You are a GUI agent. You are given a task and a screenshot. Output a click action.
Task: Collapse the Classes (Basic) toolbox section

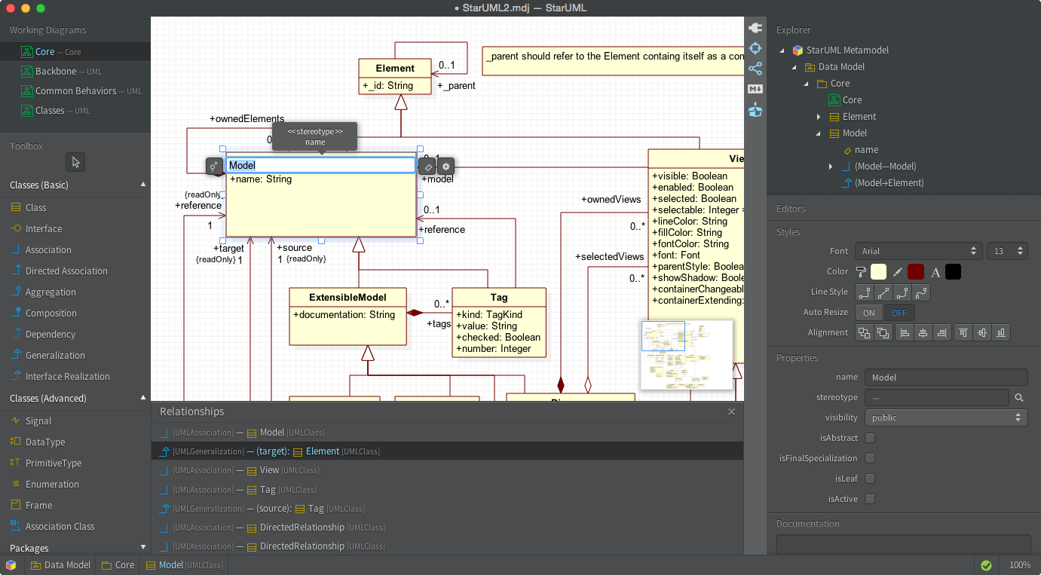tap(143, 185)
